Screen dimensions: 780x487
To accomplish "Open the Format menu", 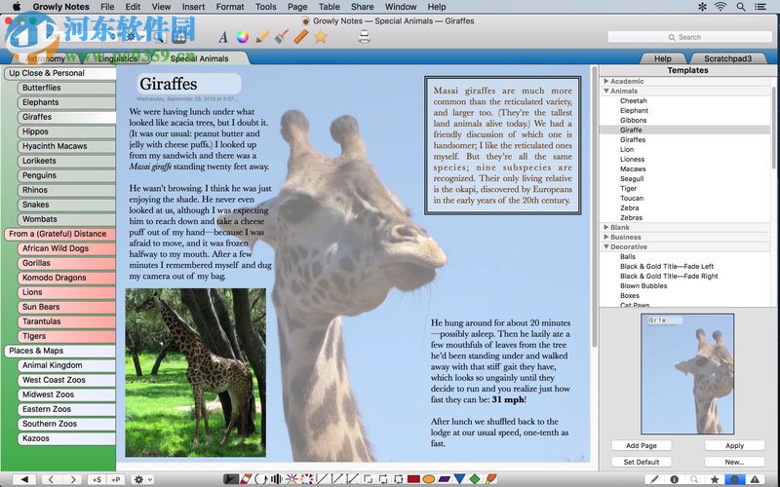I will [x=230, y=7].
